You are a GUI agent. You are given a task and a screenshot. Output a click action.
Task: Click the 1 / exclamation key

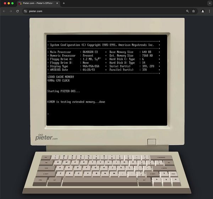coord(55,157)
